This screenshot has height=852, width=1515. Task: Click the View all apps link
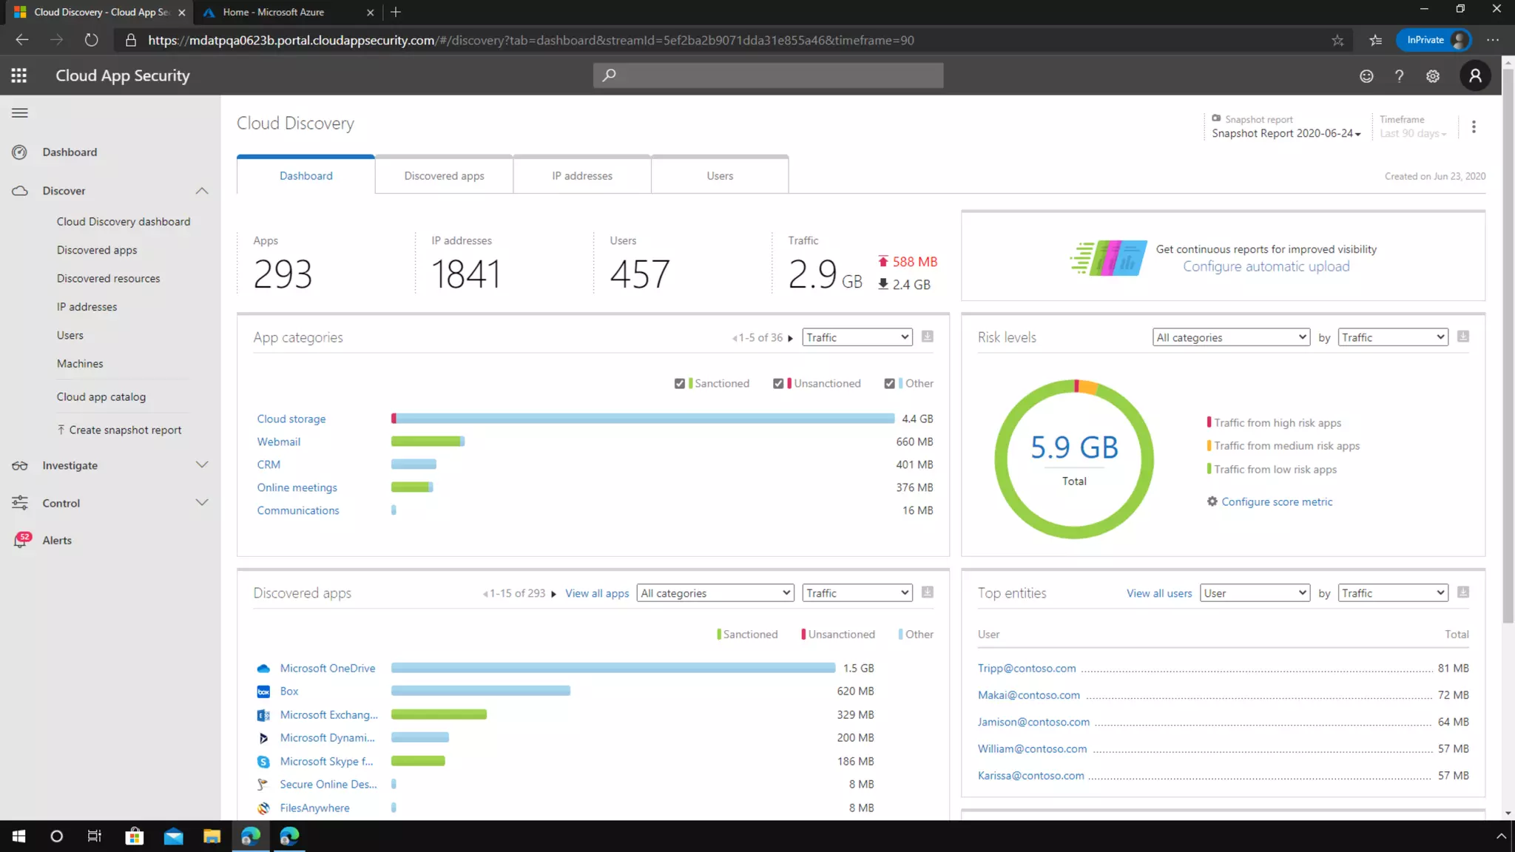(x=597, y=593)
